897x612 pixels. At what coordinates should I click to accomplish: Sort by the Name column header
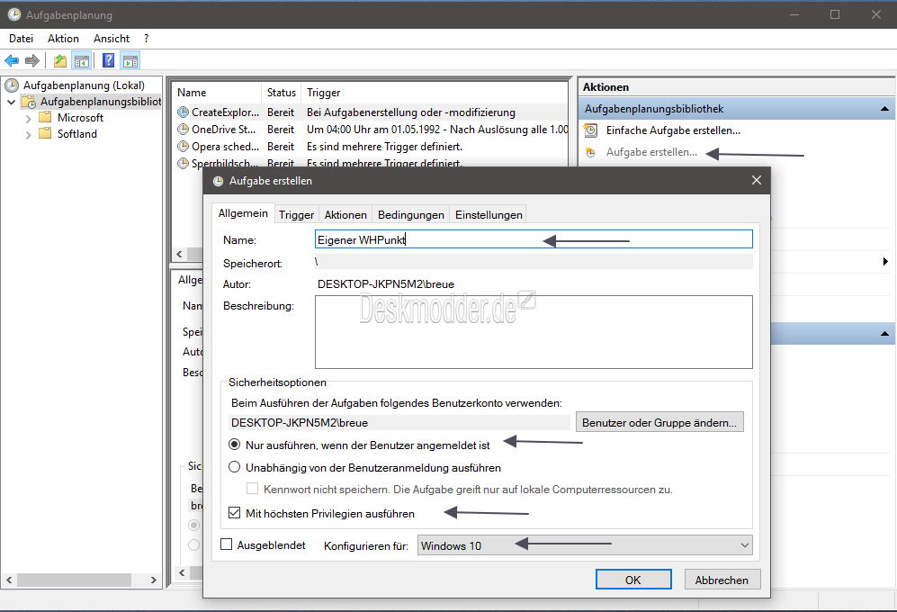point(218,92)
